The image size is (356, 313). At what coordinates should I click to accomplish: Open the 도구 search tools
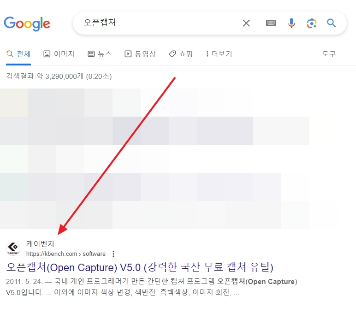329,54
